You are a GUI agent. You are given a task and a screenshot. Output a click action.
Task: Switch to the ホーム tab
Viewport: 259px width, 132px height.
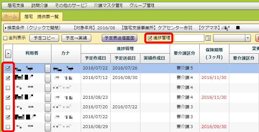11,16
